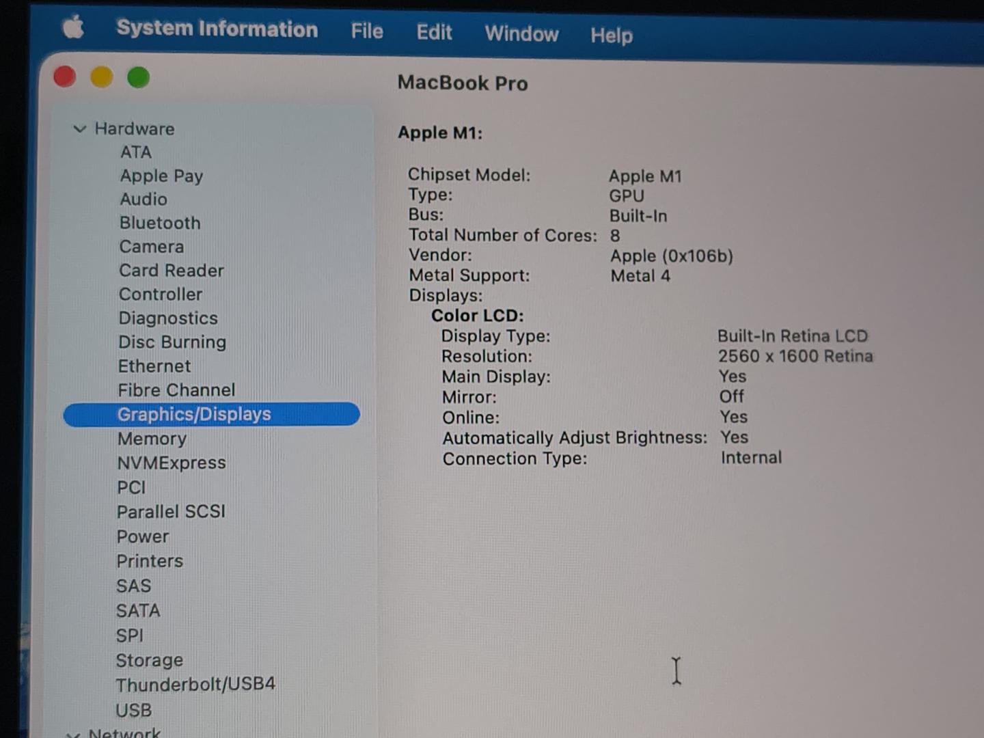Select SPI in the sidebar
This screenshot has height=738, width=984.
(130, 635)
